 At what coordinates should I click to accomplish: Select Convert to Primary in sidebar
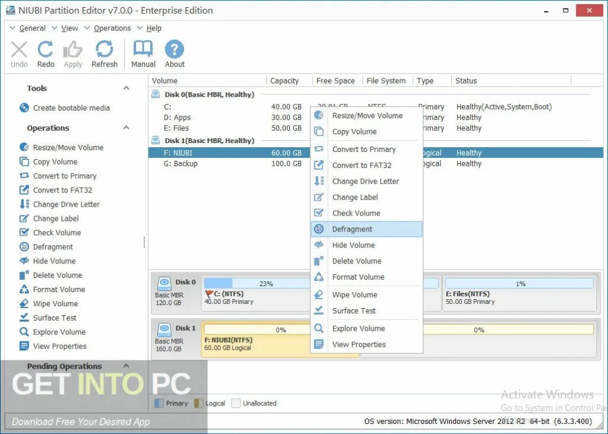click(58, 176)
